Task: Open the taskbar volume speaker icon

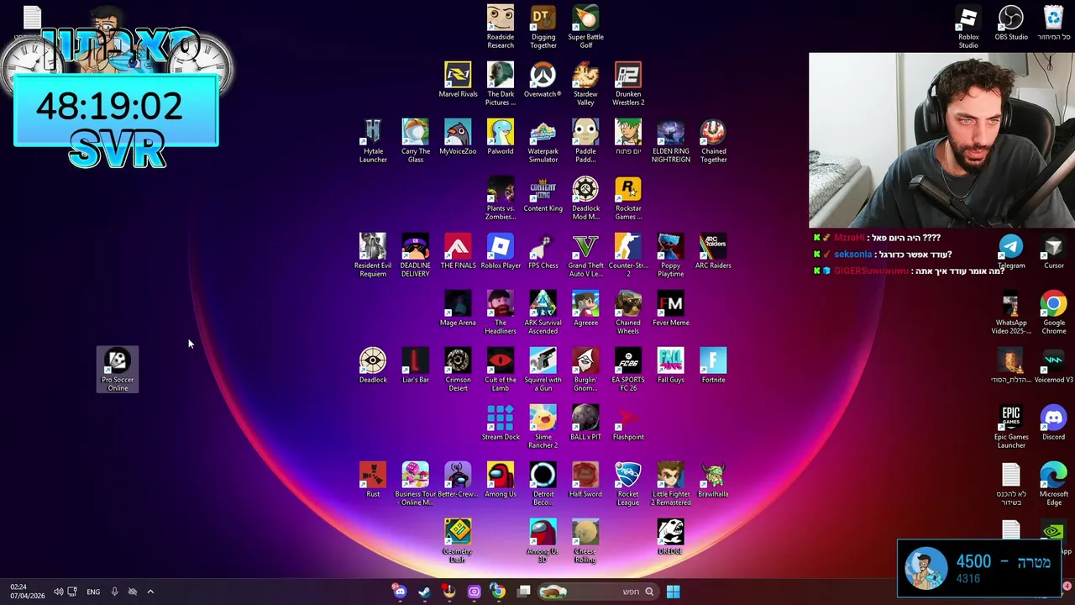Action: 58,592
